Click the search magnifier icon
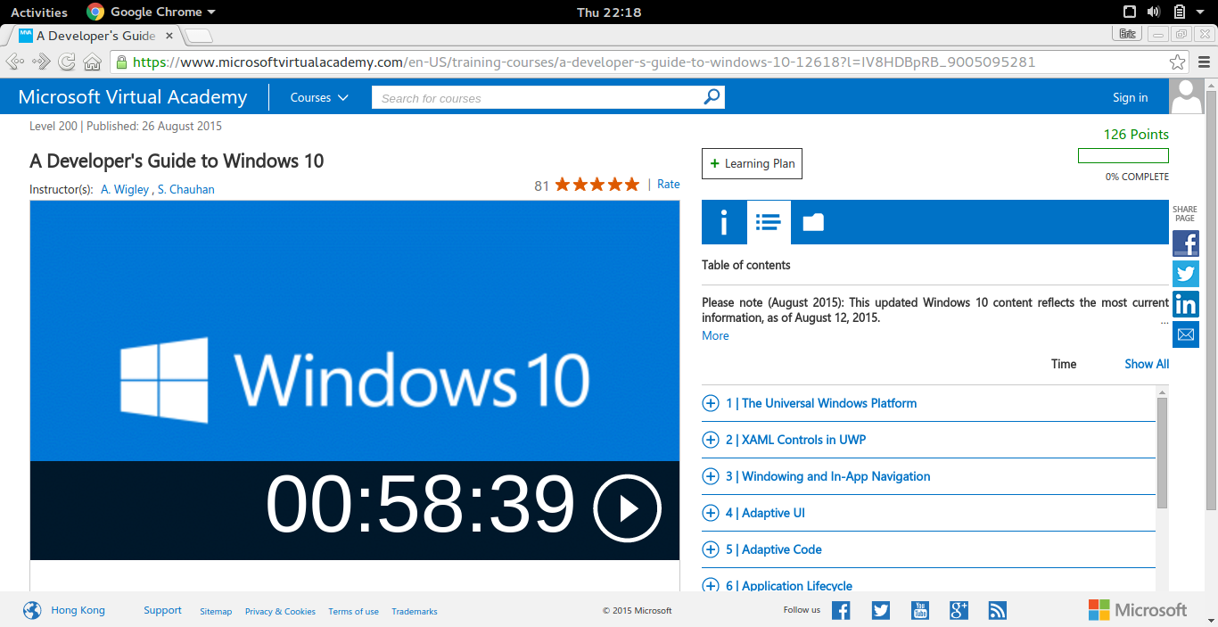The image size is (1218, 627). 712,97
